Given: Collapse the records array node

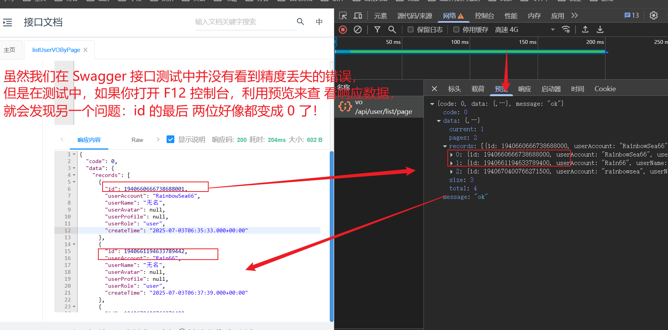Looking at the screenshot, I should pyautogui.click(x=445, y=146).
